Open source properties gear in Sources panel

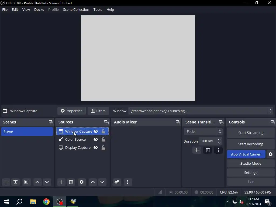coord(82,182)
